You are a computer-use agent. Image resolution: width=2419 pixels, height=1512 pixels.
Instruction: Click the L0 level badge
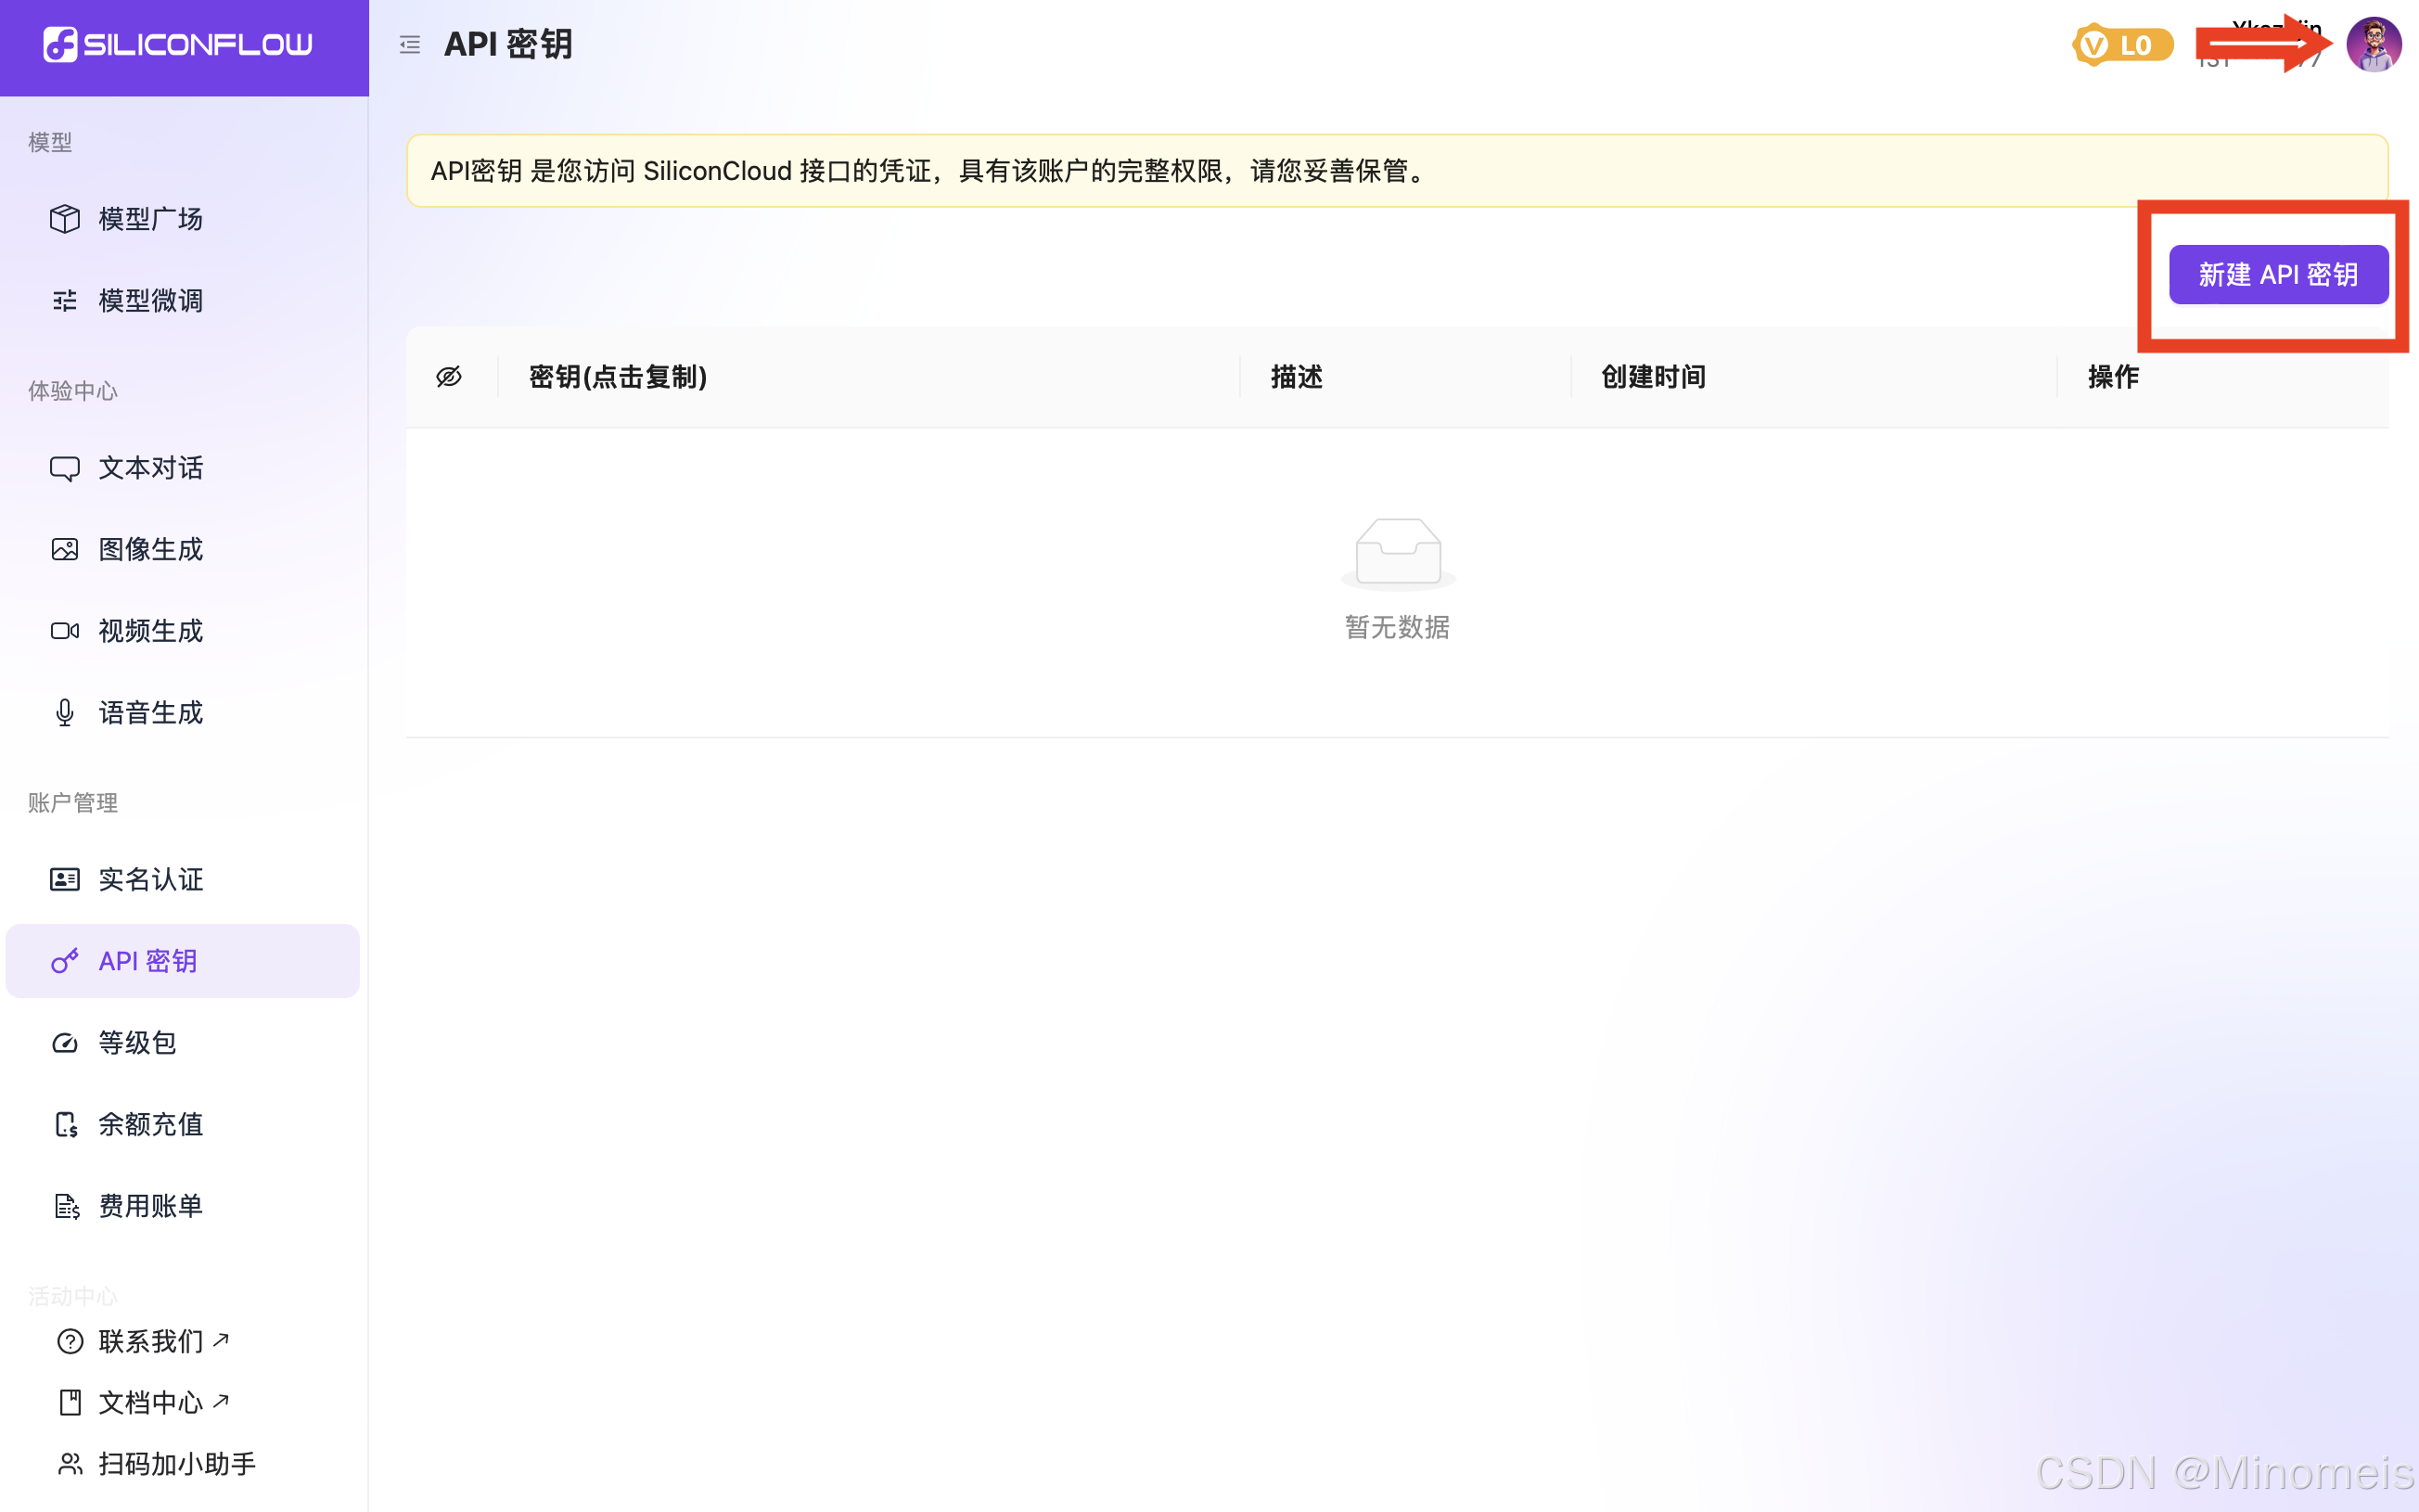tap(2122, 45)
